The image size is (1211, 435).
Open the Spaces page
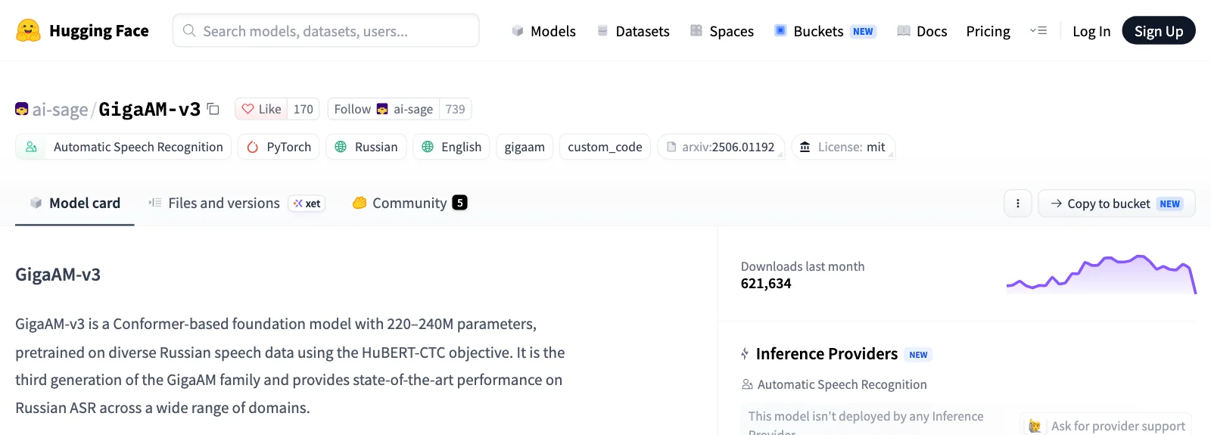[722, 31]
